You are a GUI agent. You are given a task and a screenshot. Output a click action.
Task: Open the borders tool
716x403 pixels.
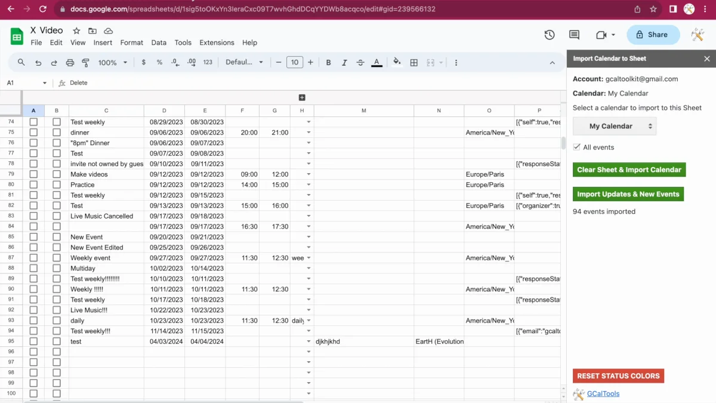click(x=414, y=62)
